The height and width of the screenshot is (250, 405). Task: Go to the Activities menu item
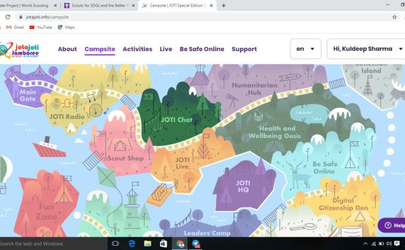click(138, 49)
